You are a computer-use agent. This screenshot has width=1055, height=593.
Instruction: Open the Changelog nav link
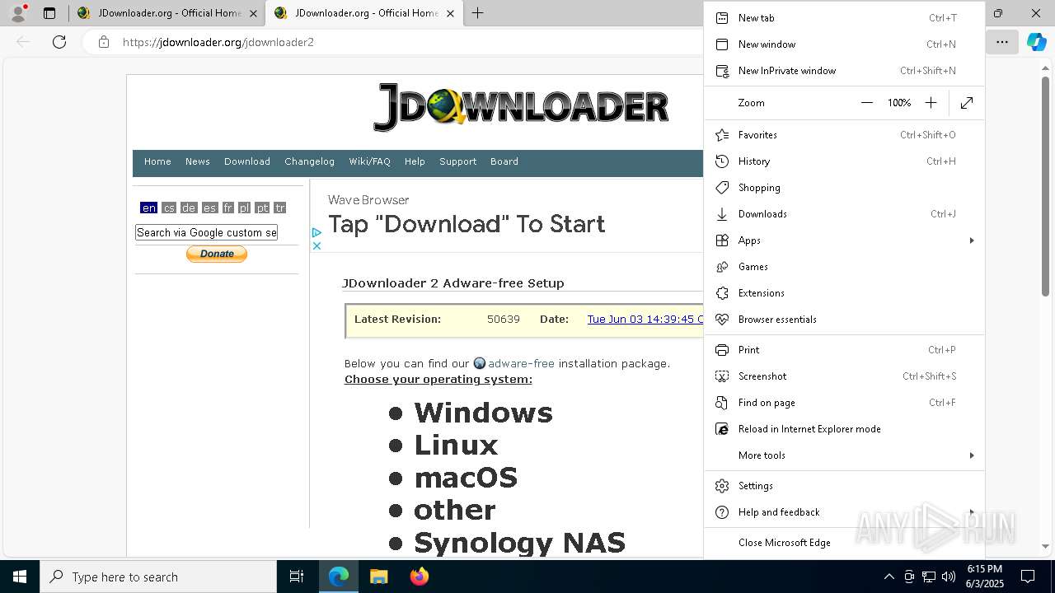coord(310,161)
